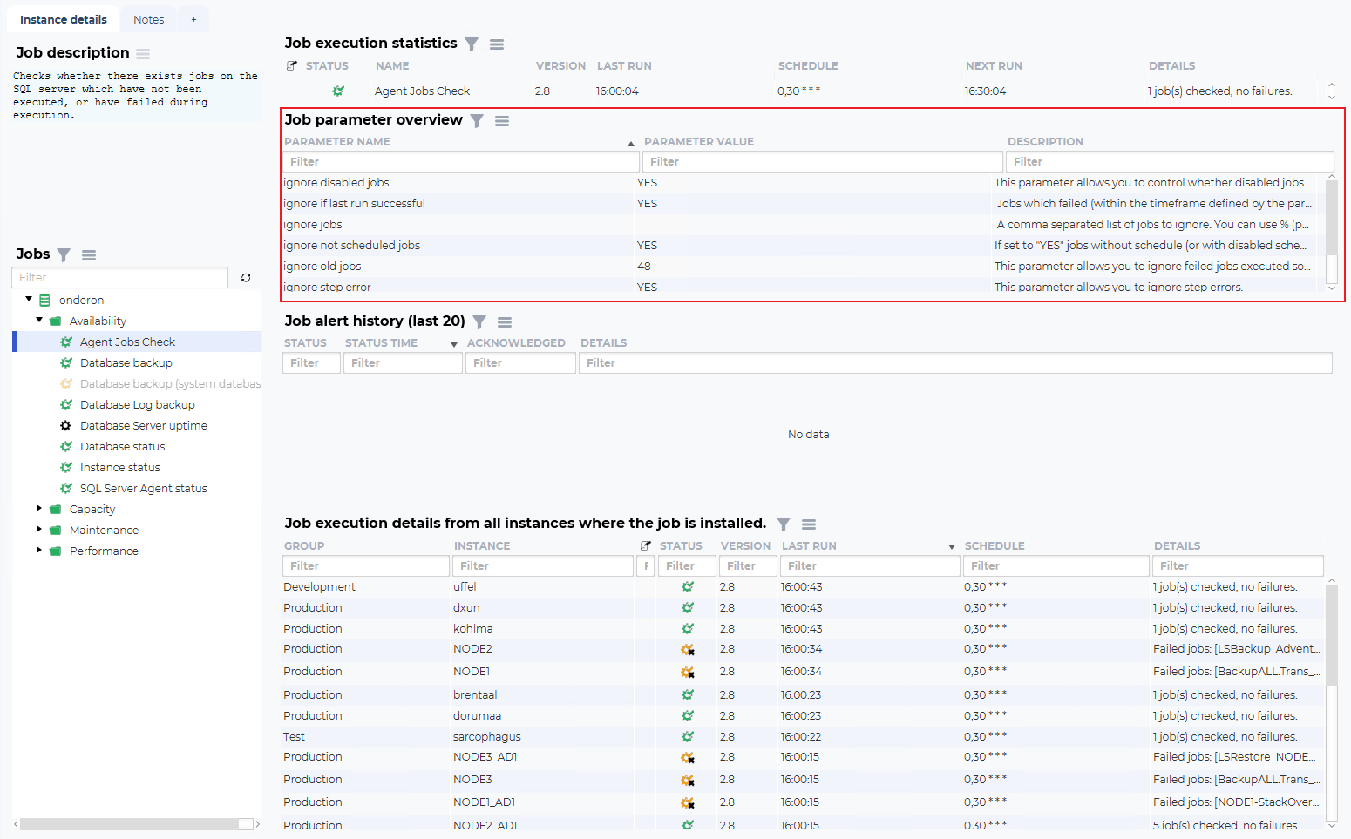Sort by the STATUS TIME column dropdown arrow

click(454, 344)
